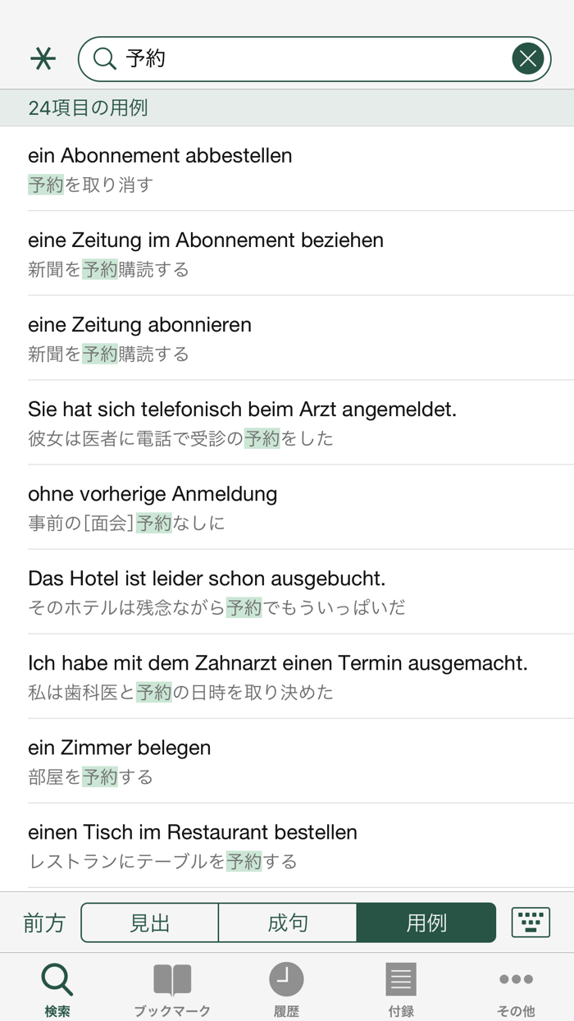574x1021 pixels.
Task: Open the 履歴 history tab
Action: click(286, 988)
